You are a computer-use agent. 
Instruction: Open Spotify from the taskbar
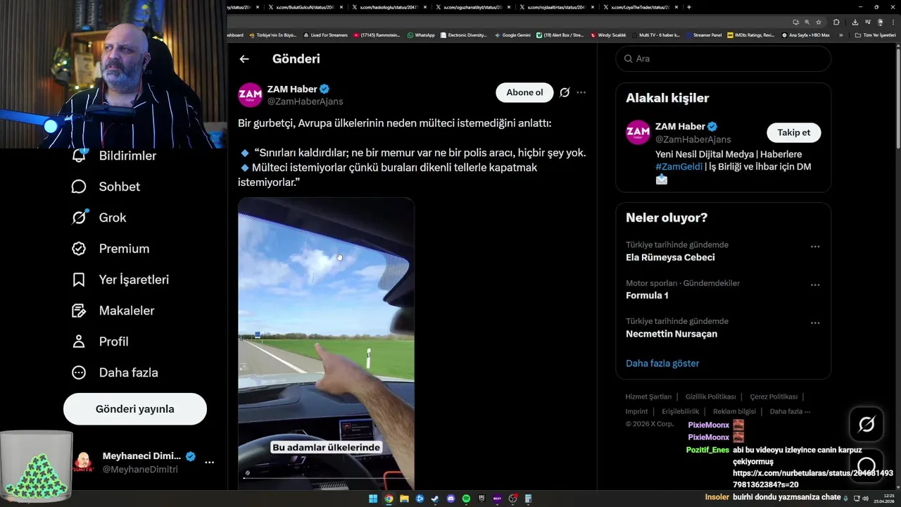pyautogui.click(x=466, y=499)
